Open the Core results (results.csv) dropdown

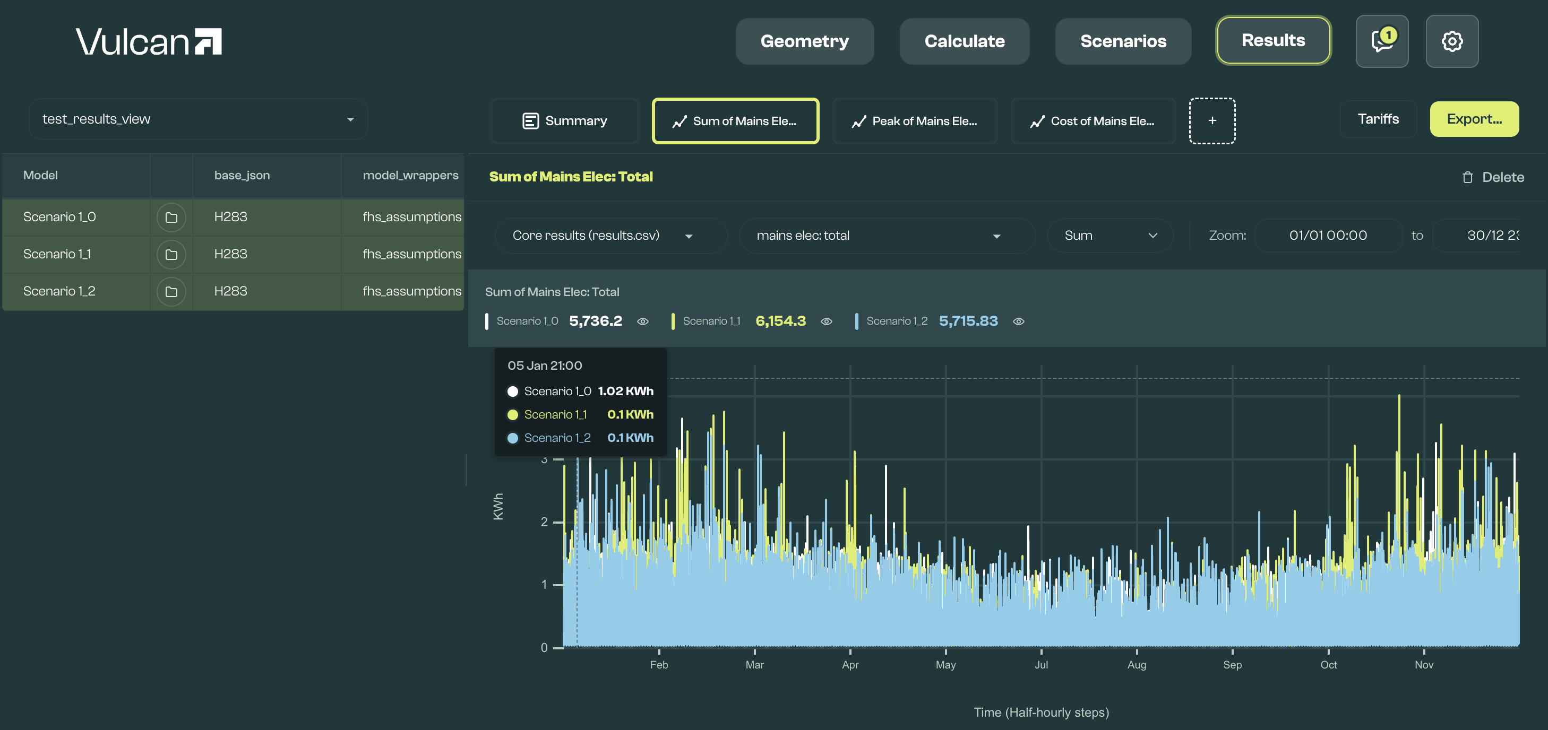point(611,236)
